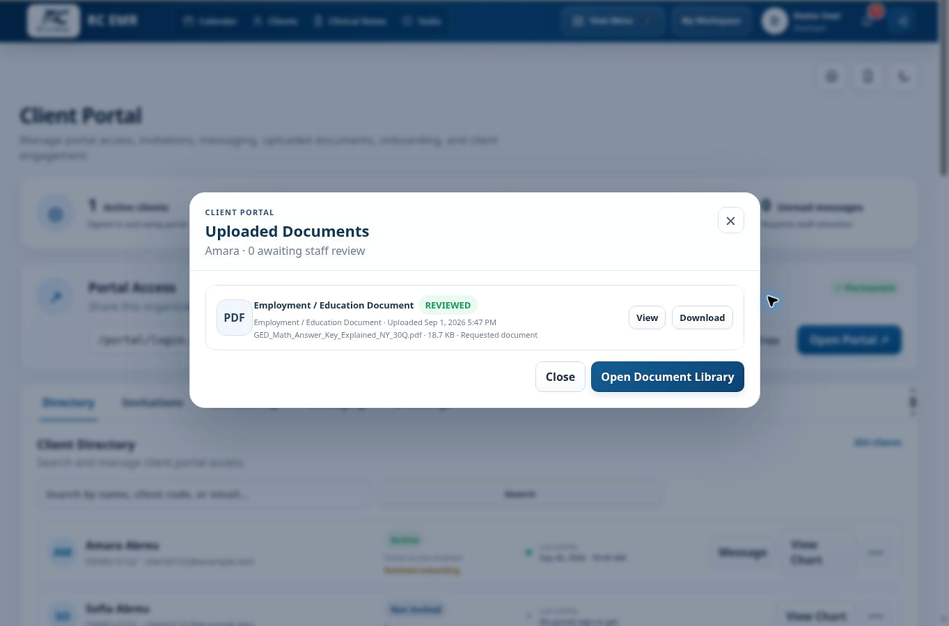949x626 pixels.
Task: Click the 'CLIENT PORTAL' label in dialog
Action: click(240, 212)
